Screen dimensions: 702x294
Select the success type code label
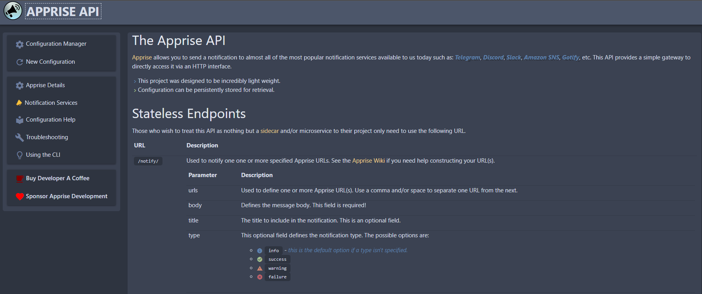[277, 259]
